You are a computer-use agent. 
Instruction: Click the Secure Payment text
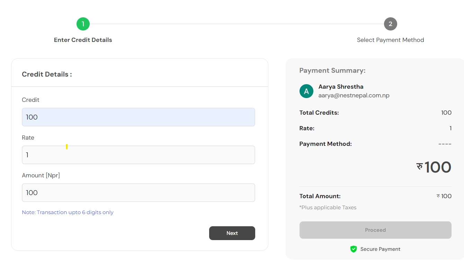click(x=380, y=249)
